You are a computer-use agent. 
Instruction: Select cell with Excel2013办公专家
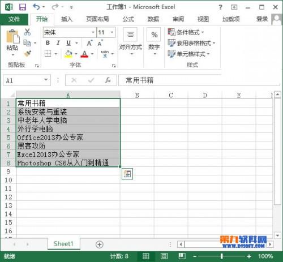(x=68, y=154)
